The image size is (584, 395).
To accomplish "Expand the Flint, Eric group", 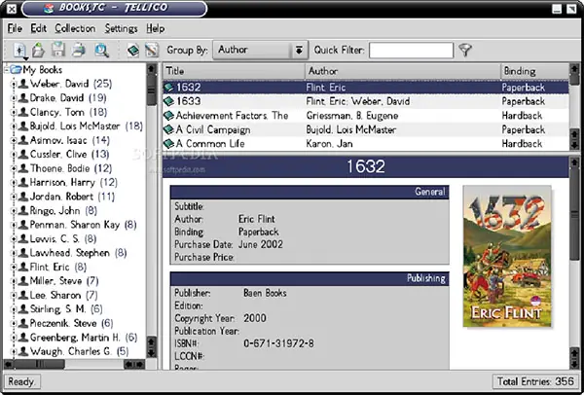I will click(14, 268).
